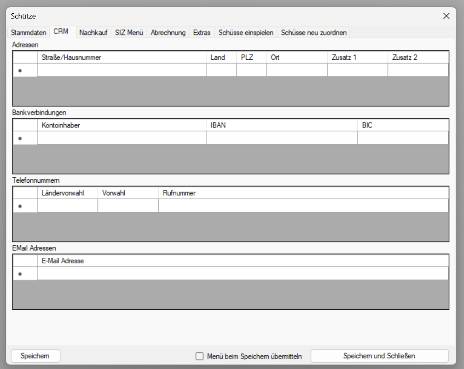Open the Nachkauf tab
The width and height of the screenshot is (464, 369).
[x=93, y=33]
